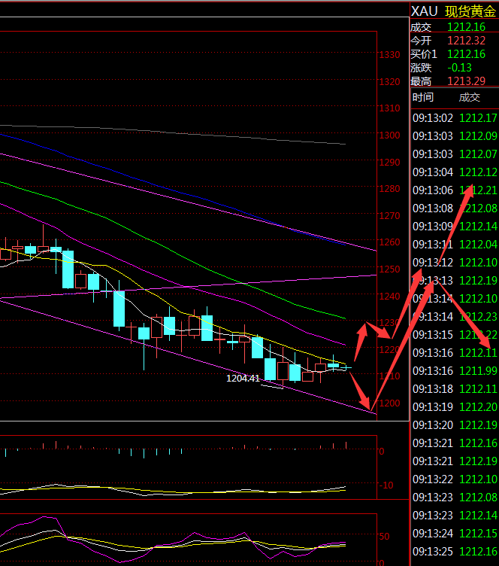Click the 买价1 bid price label
The image size is (499, 566).
423,54
